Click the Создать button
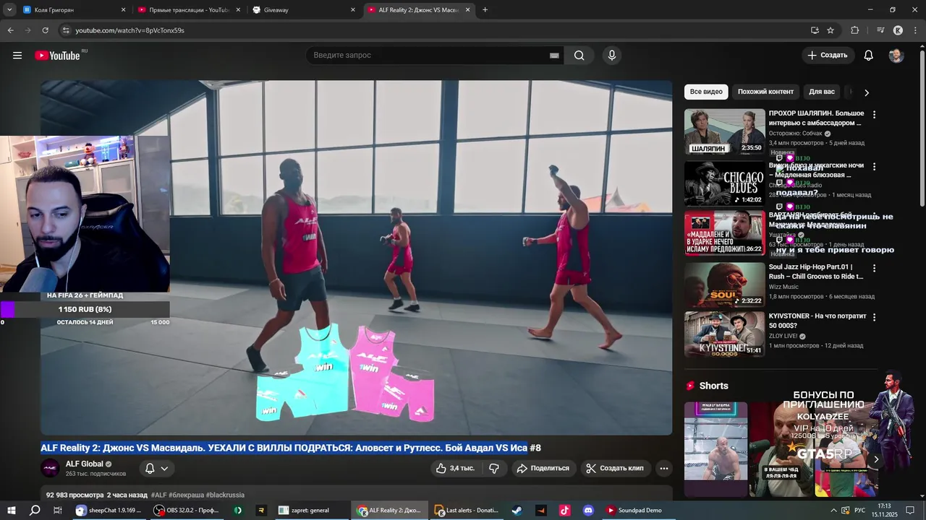 [x=828, y=56]
